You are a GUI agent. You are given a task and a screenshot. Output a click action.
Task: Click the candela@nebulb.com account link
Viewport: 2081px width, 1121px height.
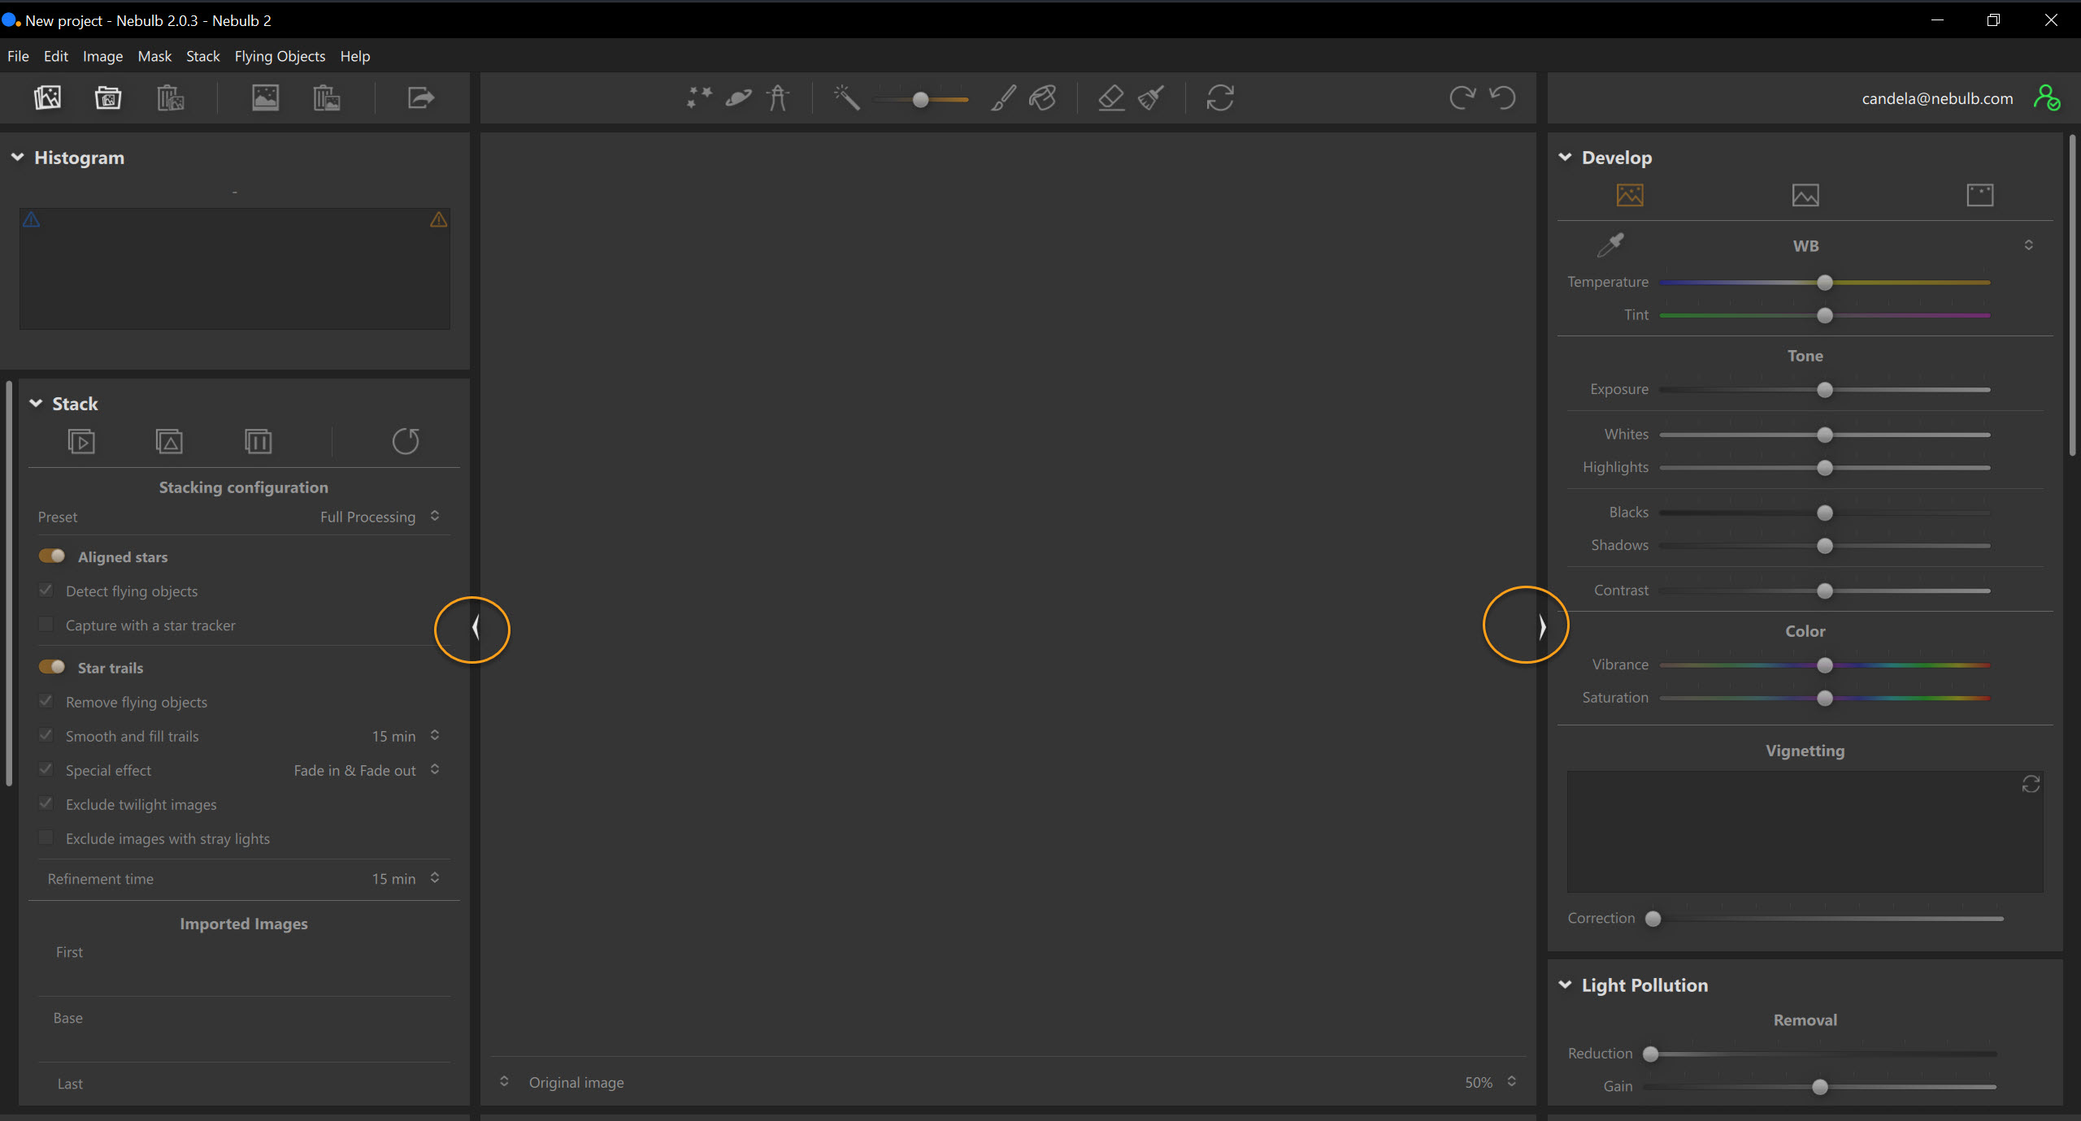1937,98
